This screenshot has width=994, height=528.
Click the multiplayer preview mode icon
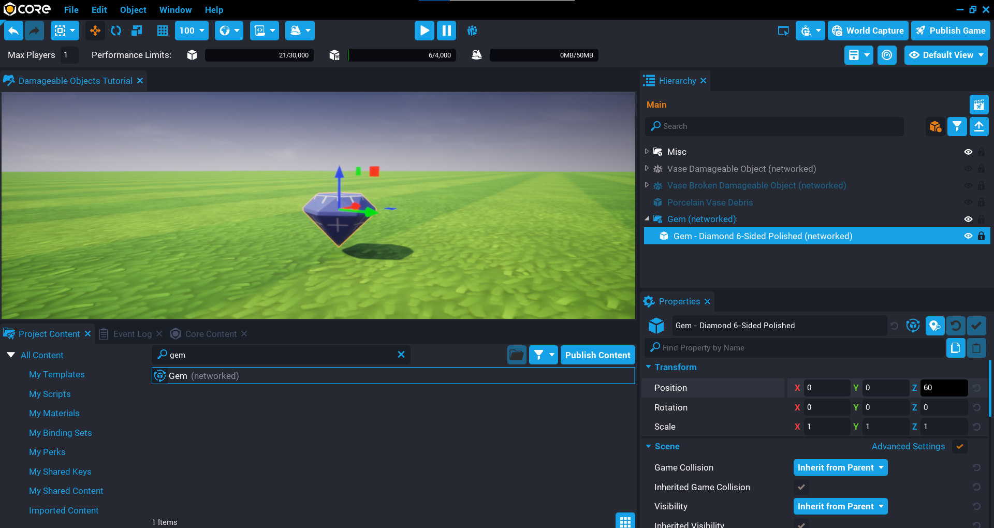point(472,31)
